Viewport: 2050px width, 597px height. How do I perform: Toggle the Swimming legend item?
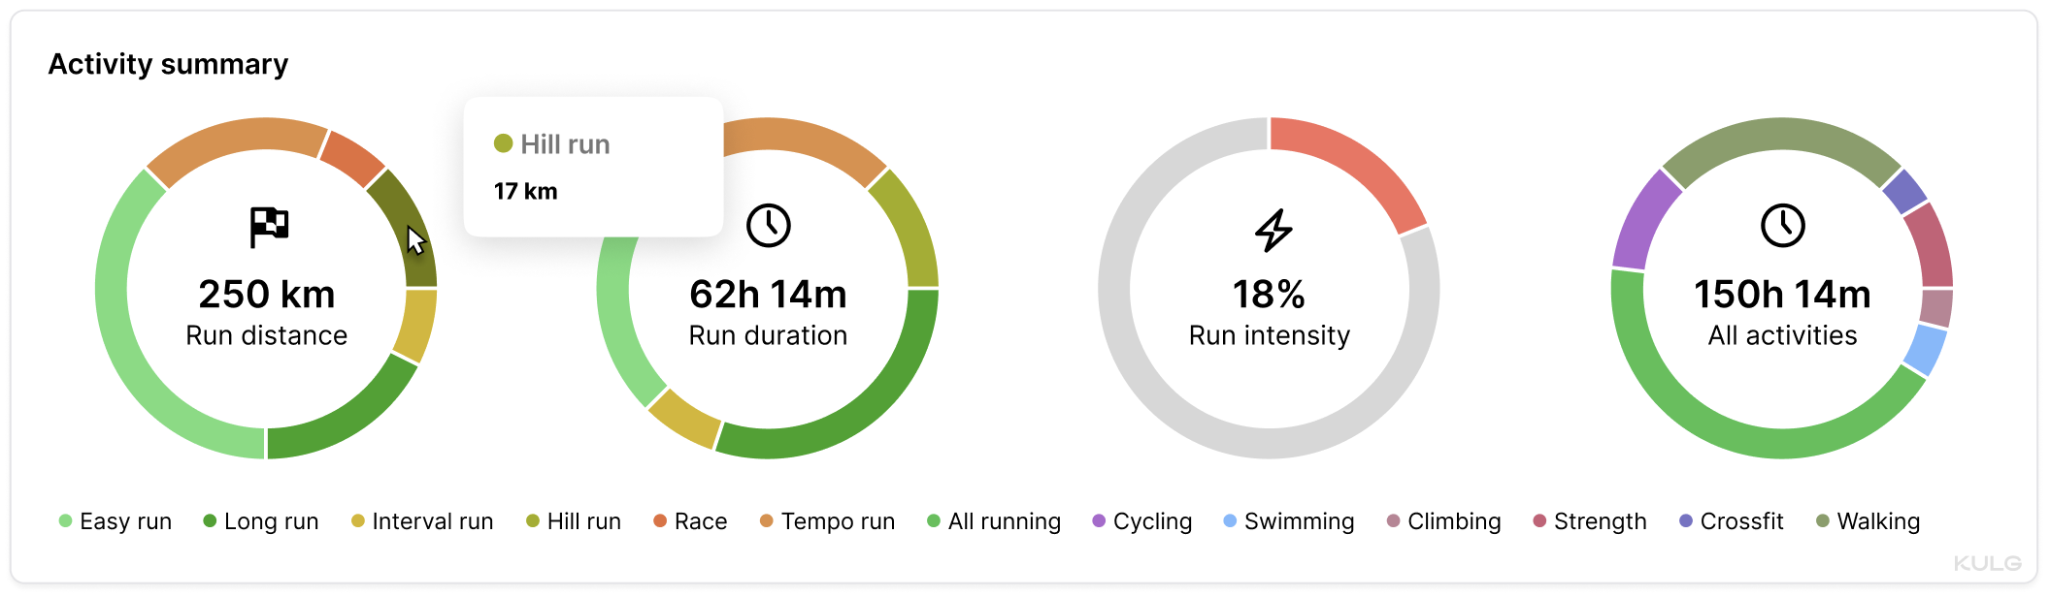(1288, 521)
